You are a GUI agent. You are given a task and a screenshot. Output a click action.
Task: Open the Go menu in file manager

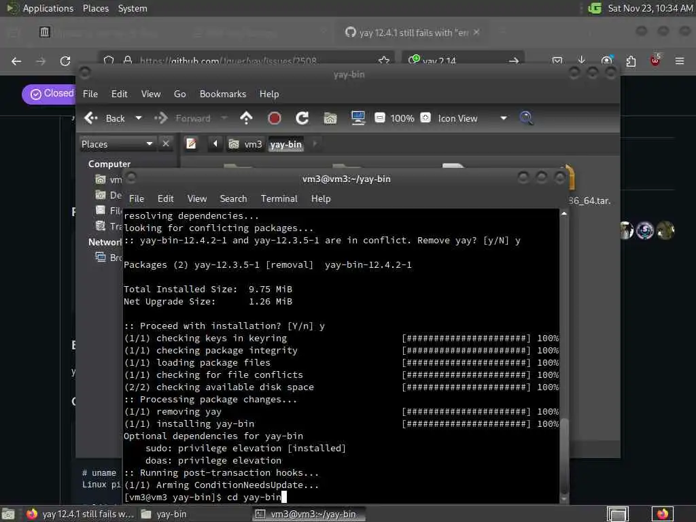(x=179, y=94)
